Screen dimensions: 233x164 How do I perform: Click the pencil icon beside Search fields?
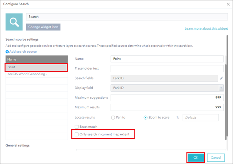[x=221, y=78]
